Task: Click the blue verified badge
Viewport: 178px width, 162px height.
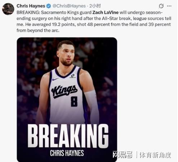Action: click(49, 6)
